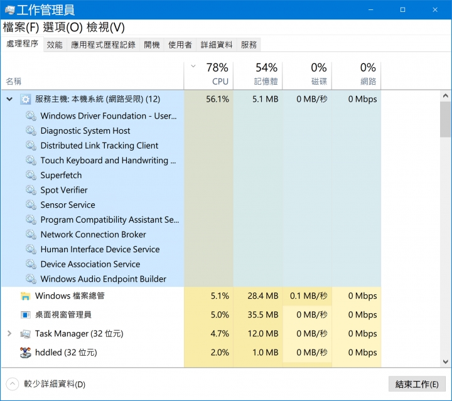The height and width of the screenshot is (401, 452).
Task: Switch to the 處理程序 tab
Action: coord(22,44)
